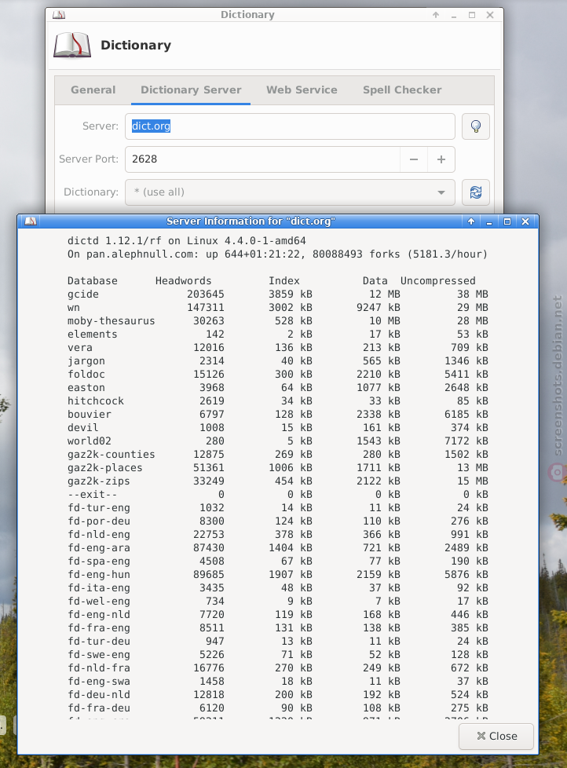Screen dimensions: 567x768
Task: Click the Dictionary book logo icon
Action: tap(72, 46)
